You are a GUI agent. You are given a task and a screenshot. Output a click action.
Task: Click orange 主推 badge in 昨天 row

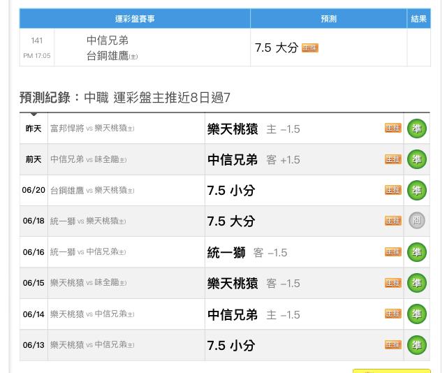[x=393, y=129]
